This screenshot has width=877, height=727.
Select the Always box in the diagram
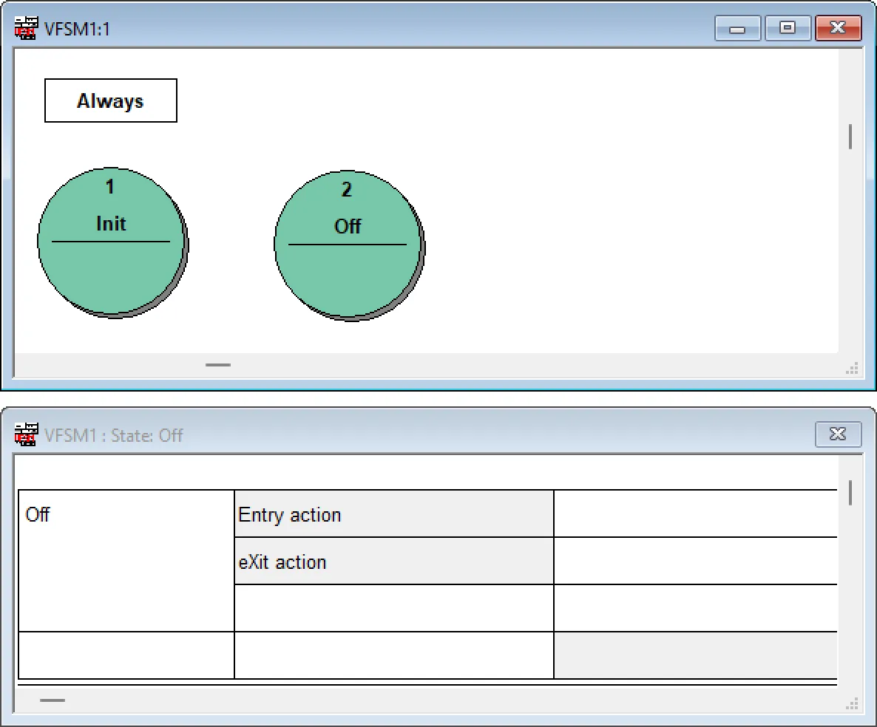[111, 100]
